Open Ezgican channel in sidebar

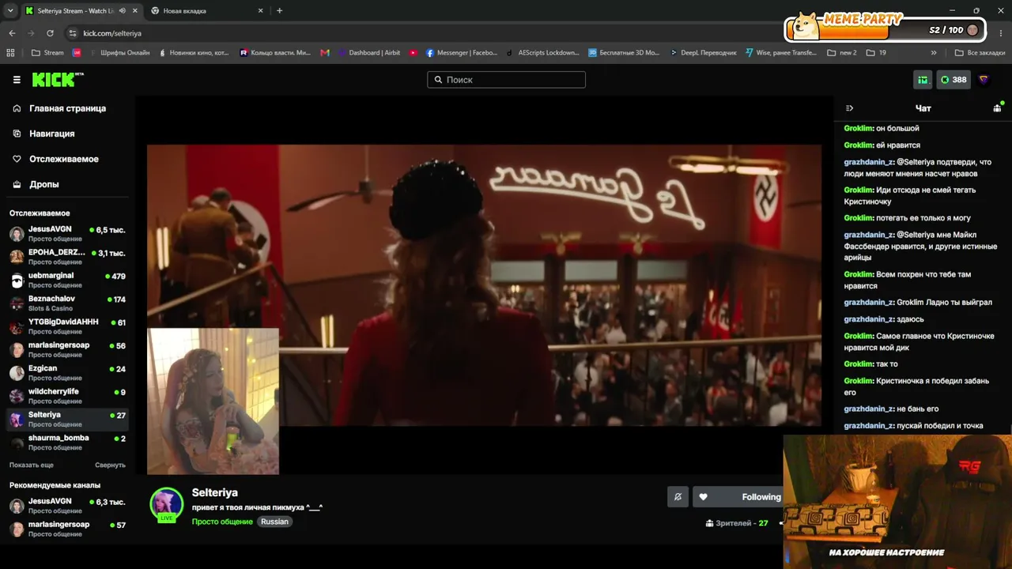[67, 373]
